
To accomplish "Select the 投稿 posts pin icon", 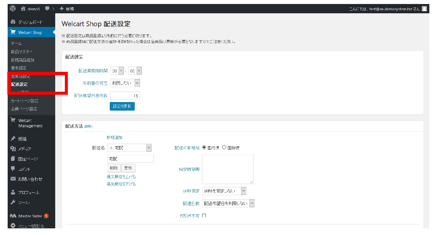I will [13, 139].
